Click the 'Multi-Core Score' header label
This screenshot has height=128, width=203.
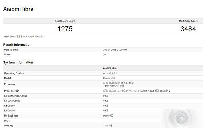pyautogui.click(x=188, y=21)
